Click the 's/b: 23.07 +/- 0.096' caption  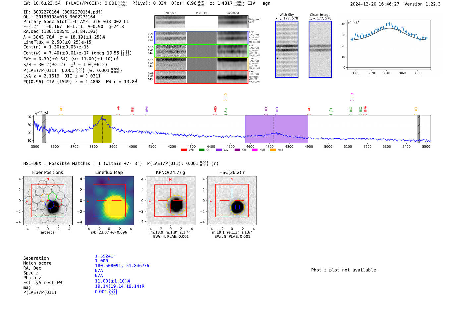click(x=109, y=232)
